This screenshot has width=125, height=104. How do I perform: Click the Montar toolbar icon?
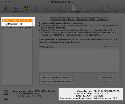[36, 8]
